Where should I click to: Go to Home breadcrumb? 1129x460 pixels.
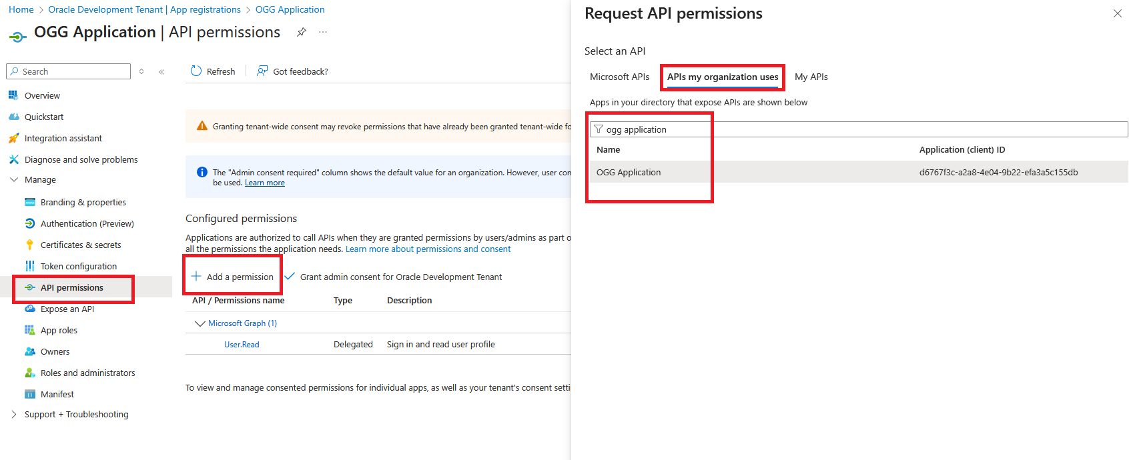[21, 9]
